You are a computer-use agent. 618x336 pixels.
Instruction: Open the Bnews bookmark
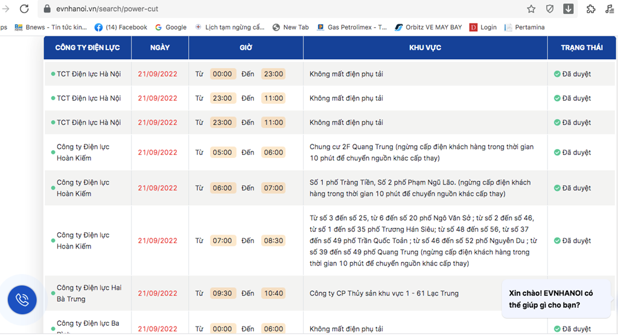(51, 27)
